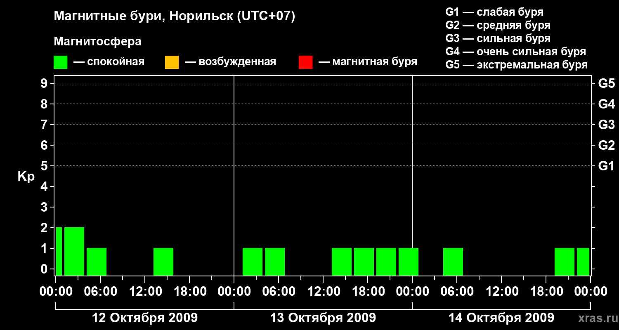The width and height of the screenshot is (619, 330).
Task: Click the wide Kp 2 bar on 12 October
Action: click(x=74, y=251)
